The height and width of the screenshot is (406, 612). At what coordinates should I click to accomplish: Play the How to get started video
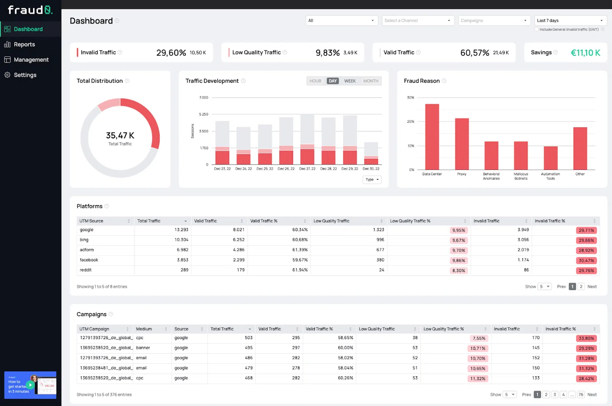pyautogui.click(x=30, y=385)
